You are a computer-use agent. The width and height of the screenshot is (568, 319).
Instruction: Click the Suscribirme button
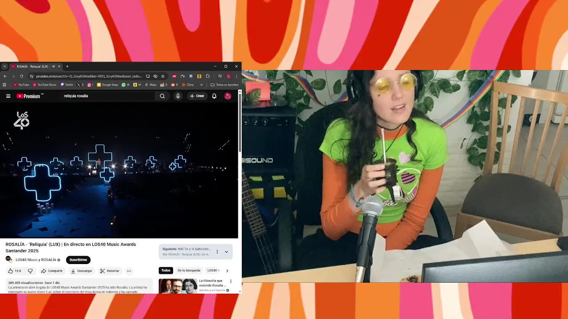(x=78, y=260)
